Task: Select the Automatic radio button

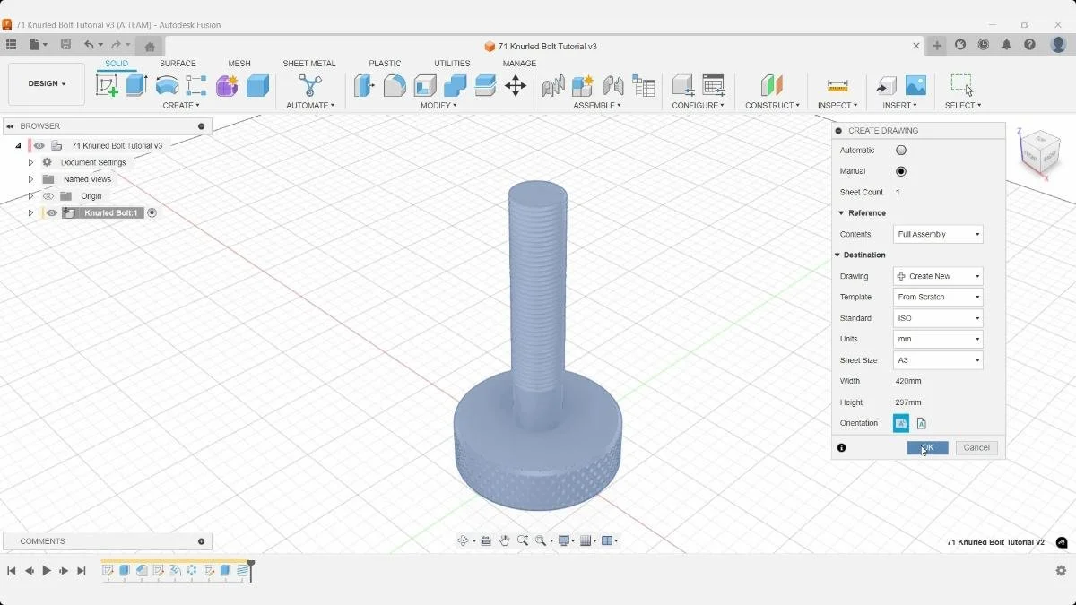Action: coord(901,151)
